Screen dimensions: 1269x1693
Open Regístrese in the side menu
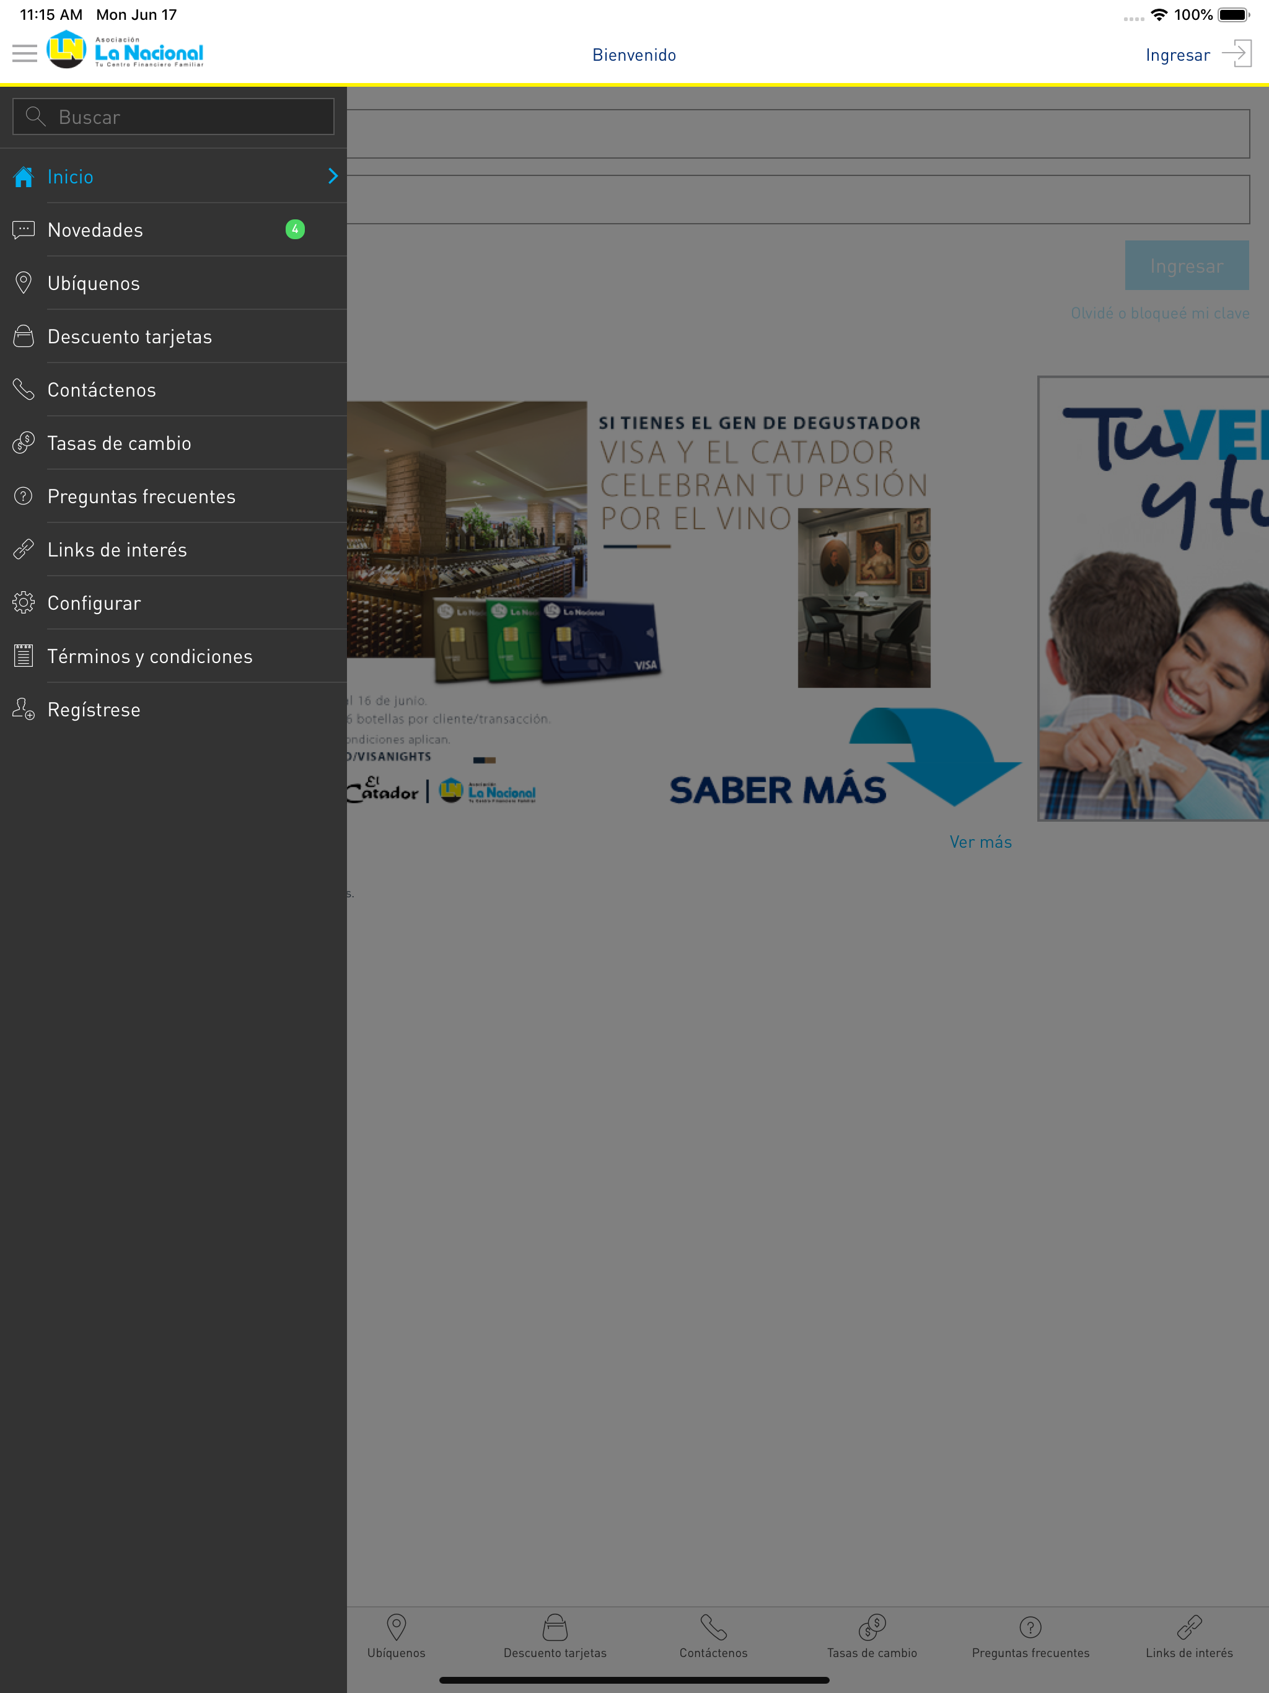[173, 709]
